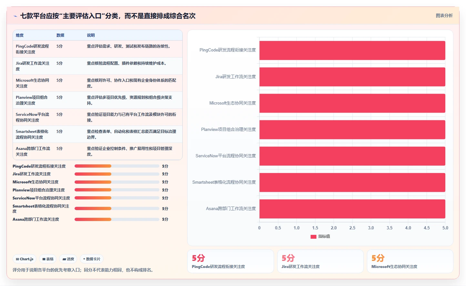Screen dimensions: 466x286
Task: Click description 重点检查表单、自动化和表格汇总
Action: pyautogui.click(x=131, y=134)
